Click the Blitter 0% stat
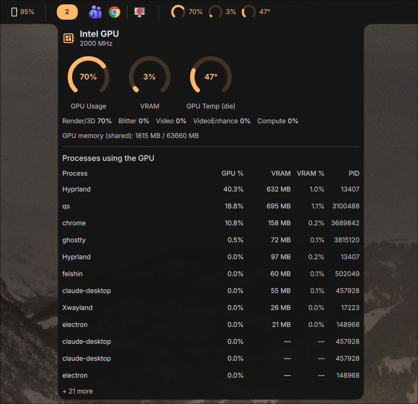This screenshot has width=418, height=404. pos(133,121)
